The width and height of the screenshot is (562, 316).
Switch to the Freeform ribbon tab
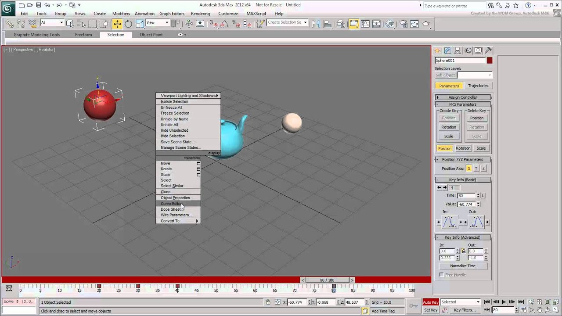click(x=83, y=35)
